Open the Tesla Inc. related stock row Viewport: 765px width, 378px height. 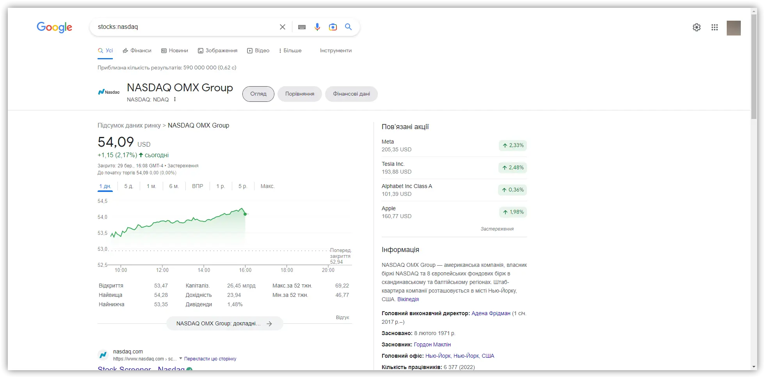tap(454, 168)
